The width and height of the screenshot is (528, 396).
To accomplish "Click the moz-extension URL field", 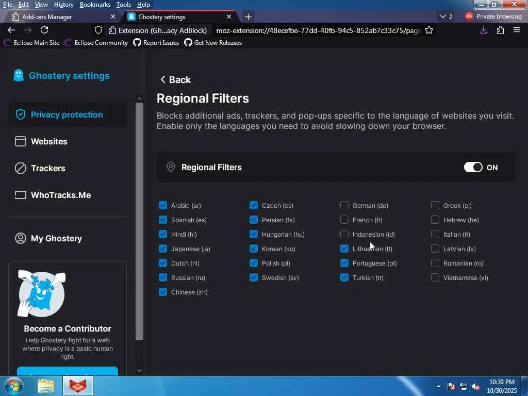I will [318, 30].
